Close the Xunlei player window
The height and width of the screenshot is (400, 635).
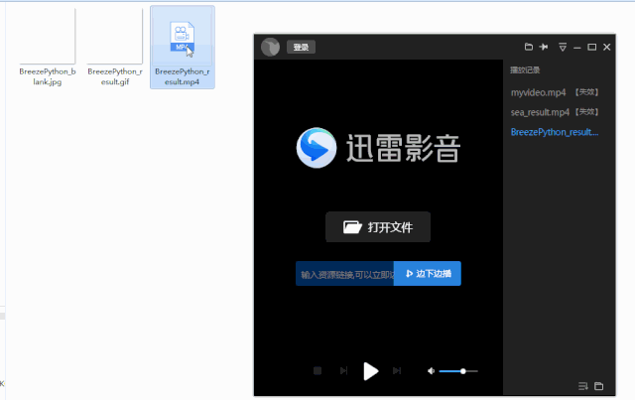click(x=606, y=47)
